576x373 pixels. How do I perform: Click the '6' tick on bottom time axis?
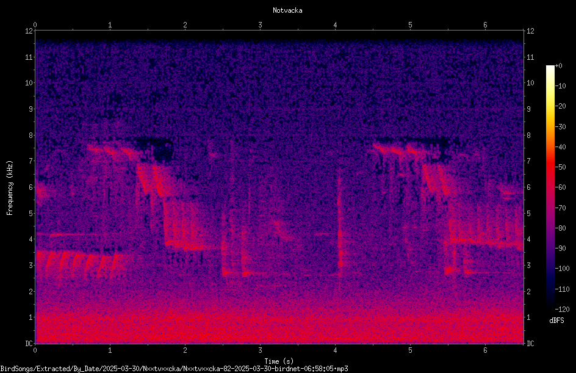pos(485,350)
